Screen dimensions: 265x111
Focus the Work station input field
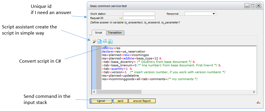pos(139,14)
